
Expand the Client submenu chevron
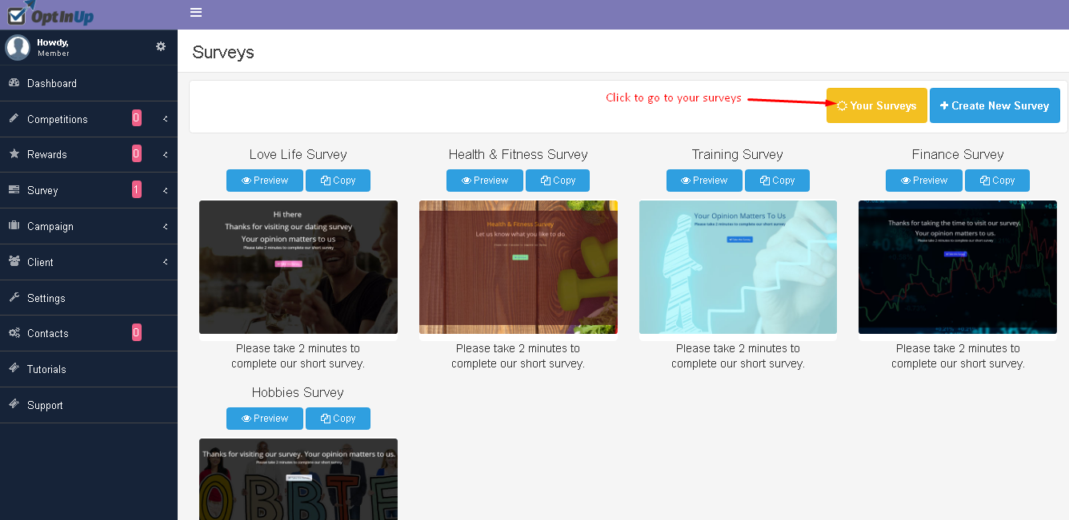click(165, 262)
